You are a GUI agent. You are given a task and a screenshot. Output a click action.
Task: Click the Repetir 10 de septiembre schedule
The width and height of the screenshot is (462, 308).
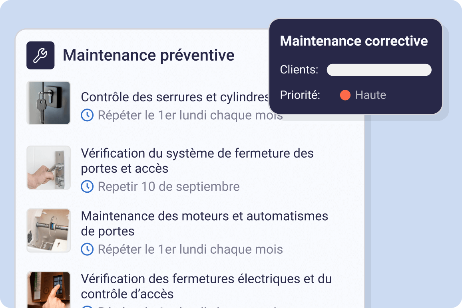point(169,186)
